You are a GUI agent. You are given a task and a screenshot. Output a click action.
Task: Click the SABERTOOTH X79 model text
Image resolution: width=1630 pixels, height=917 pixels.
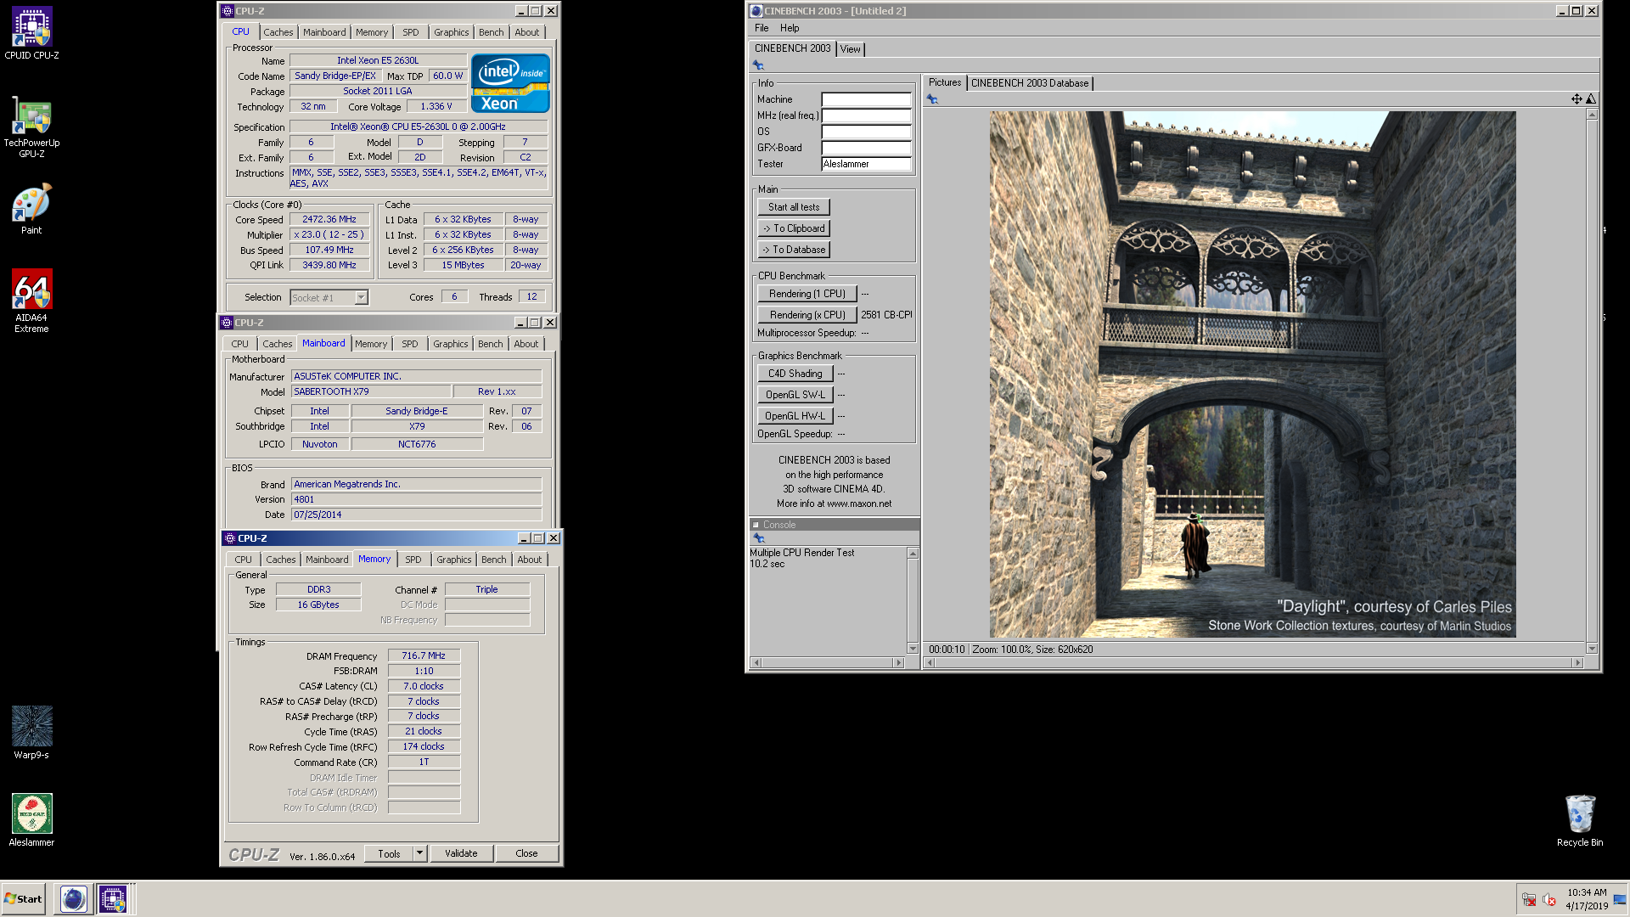point(331,391)
